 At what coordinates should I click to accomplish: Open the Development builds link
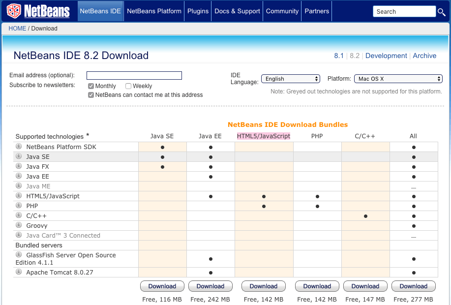(386, 56)
